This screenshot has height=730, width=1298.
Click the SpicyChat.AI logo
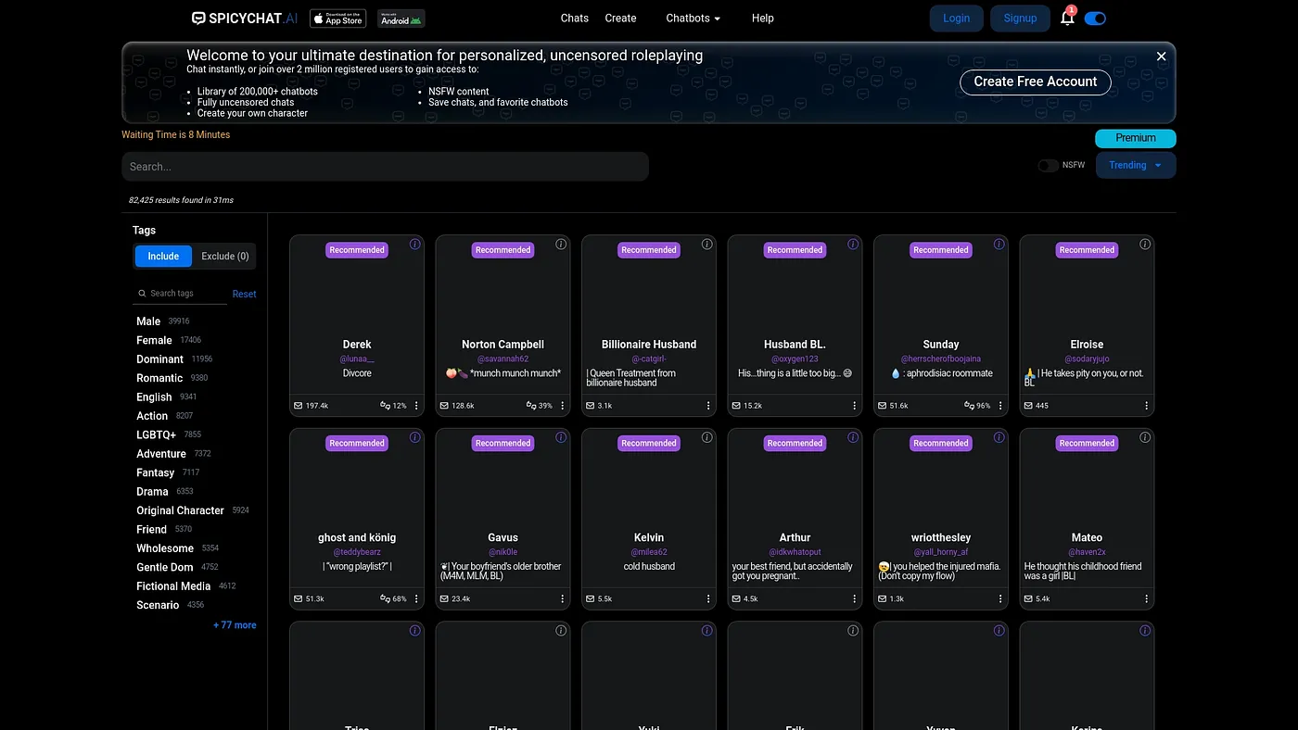pos(246,19)
